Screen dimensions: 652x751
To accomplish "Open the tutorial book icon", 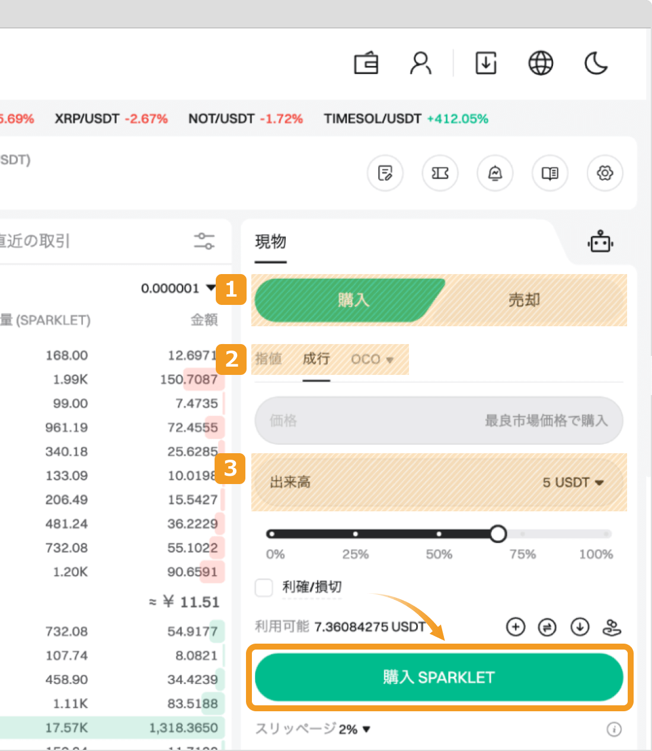I will click(550, 173).
